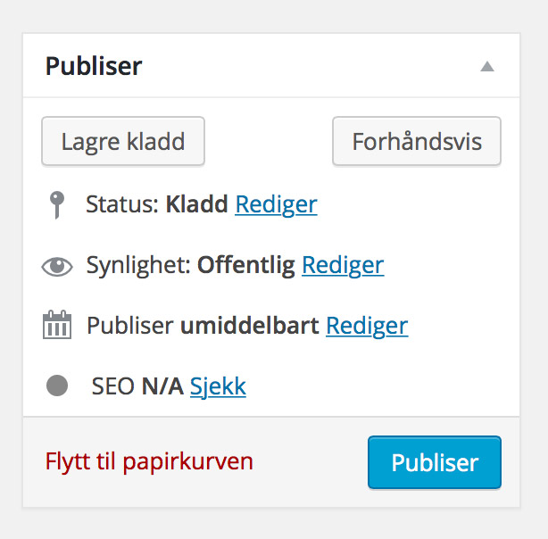Open preview with the Forhåndsvis button

(417, 141)
